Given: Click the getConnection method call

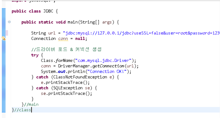Looking at the screenshot, I should [108, 66].
